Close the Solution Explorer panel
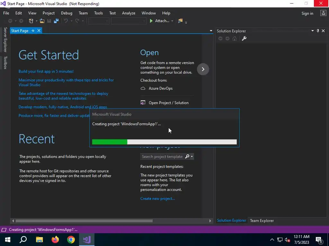Viewport: 329px width, 246px height. (323, 31)
